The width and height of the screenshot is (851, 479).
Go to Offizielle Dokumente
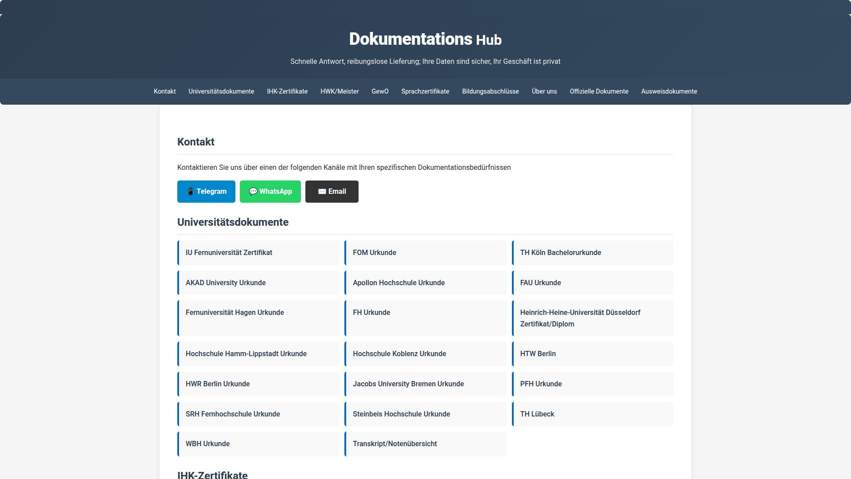point(599,91)
